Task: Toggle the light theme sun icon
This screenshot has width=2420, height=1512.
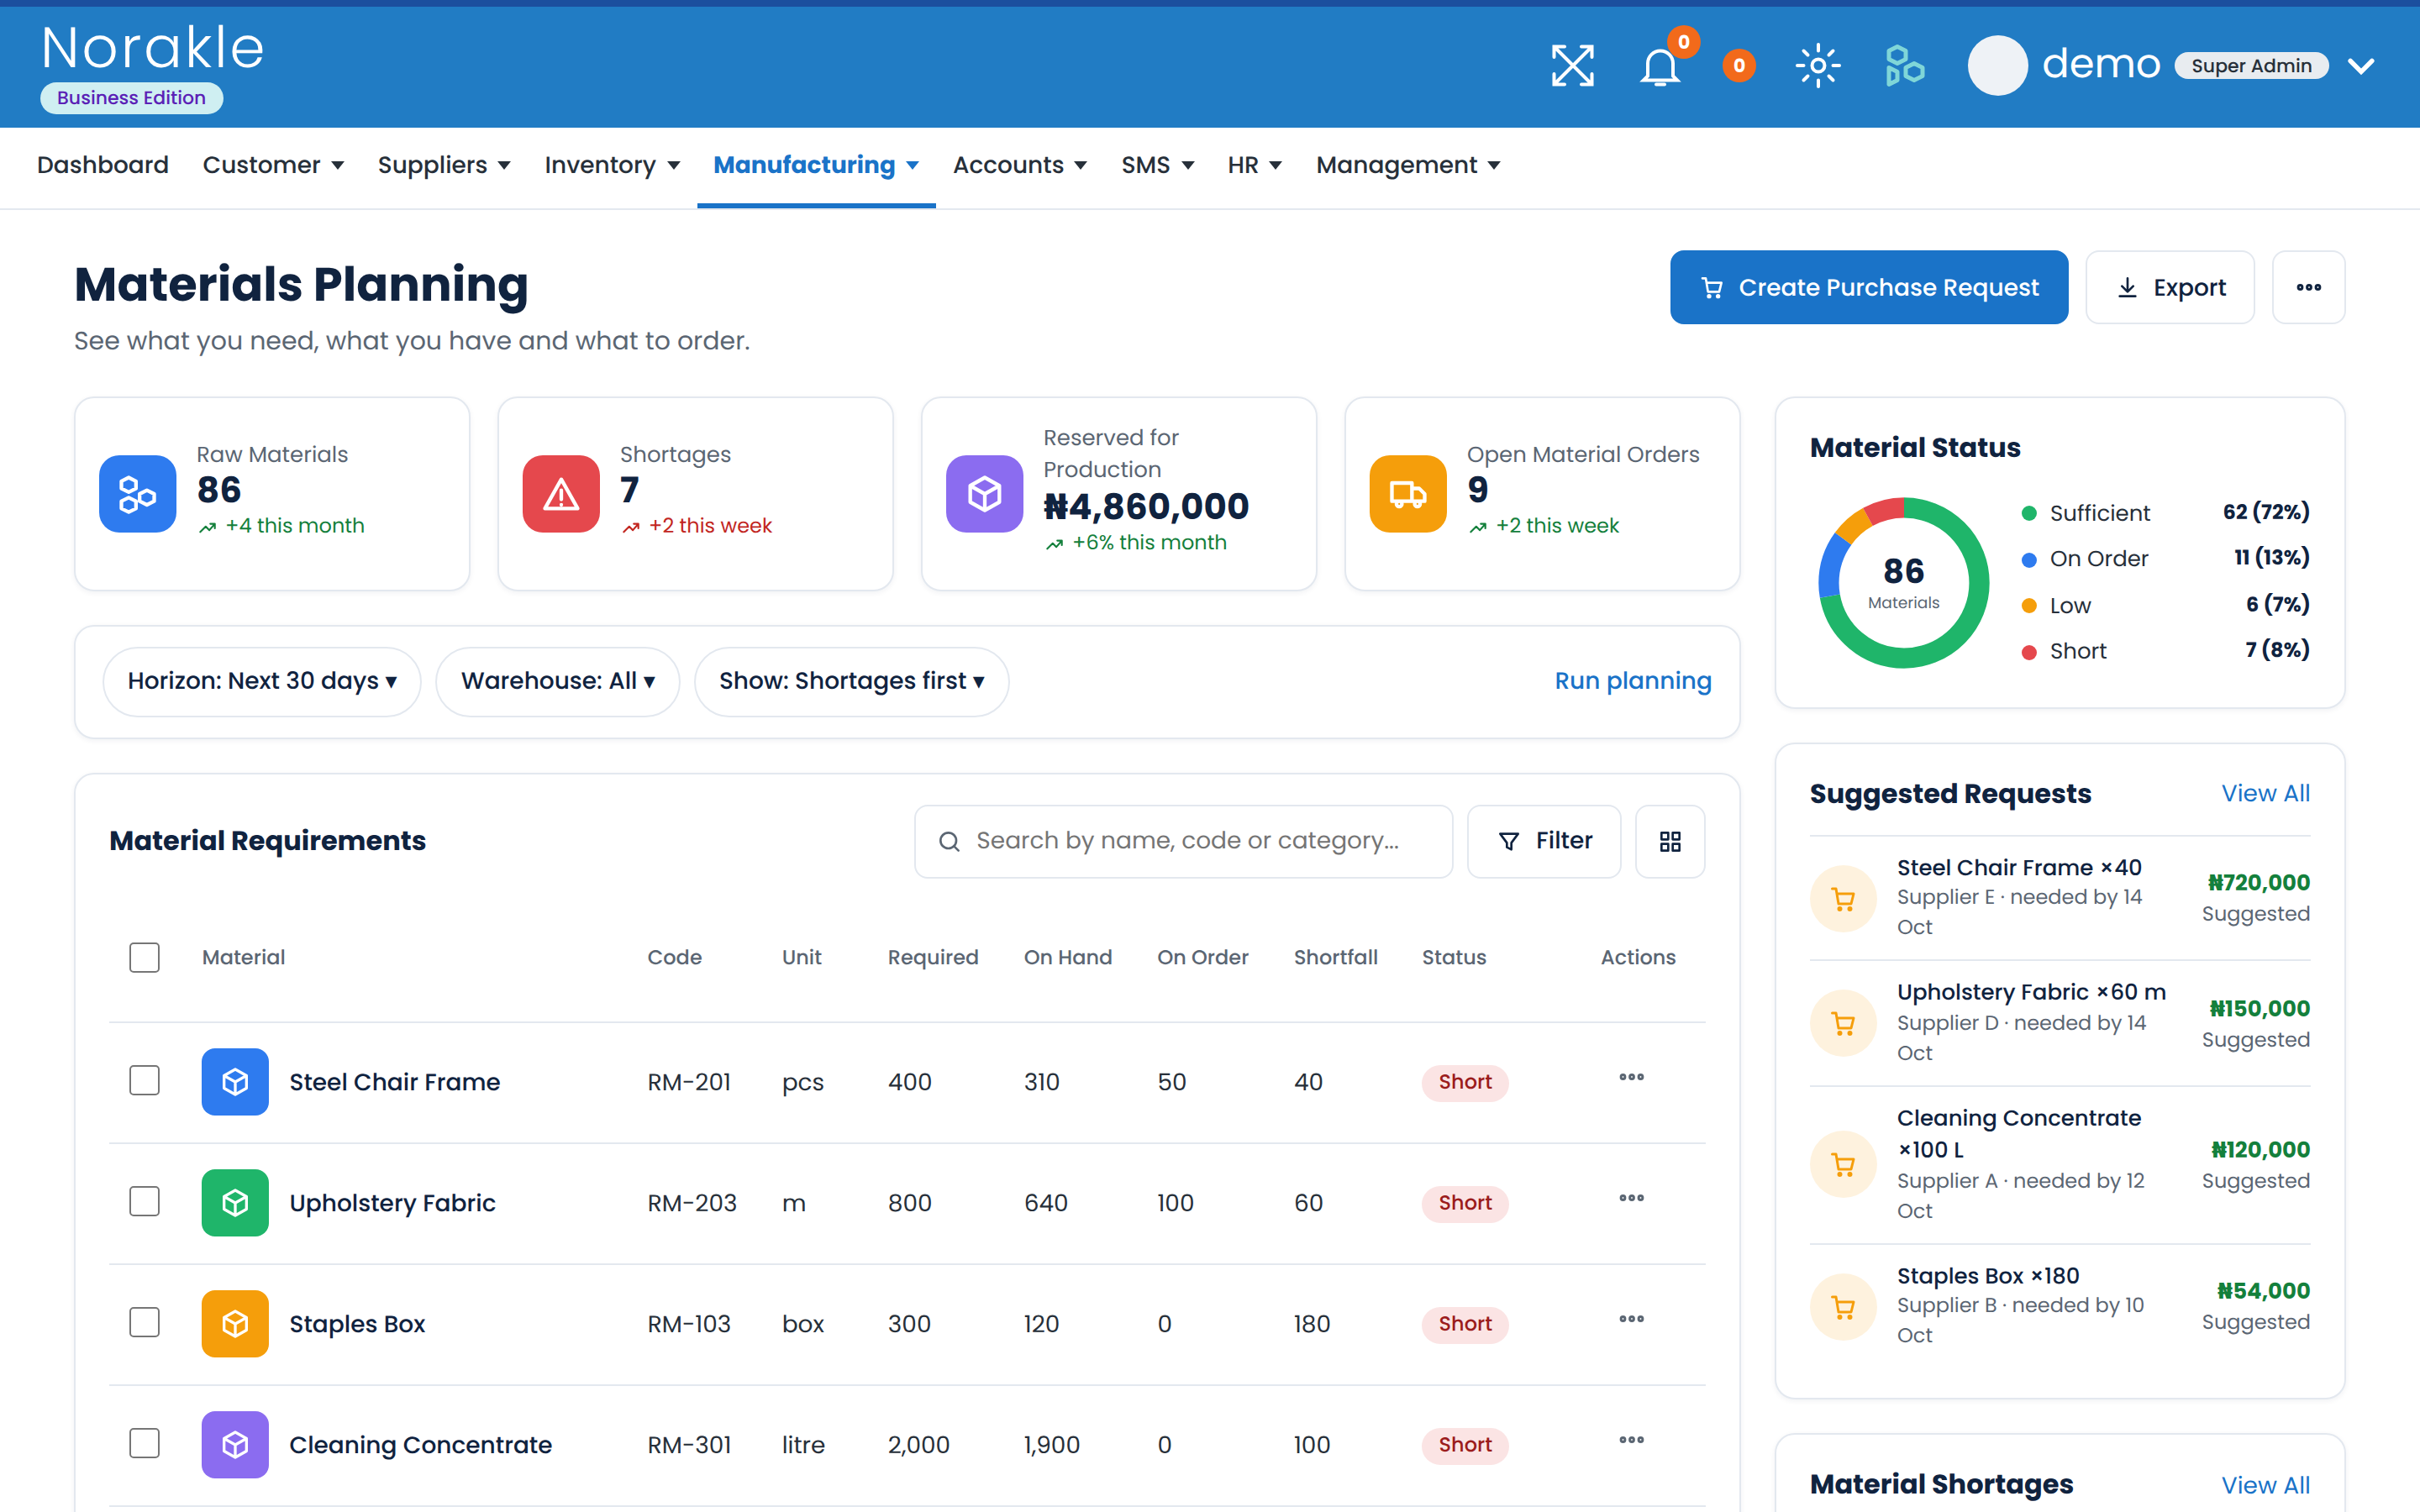Action: (1817, 66)
